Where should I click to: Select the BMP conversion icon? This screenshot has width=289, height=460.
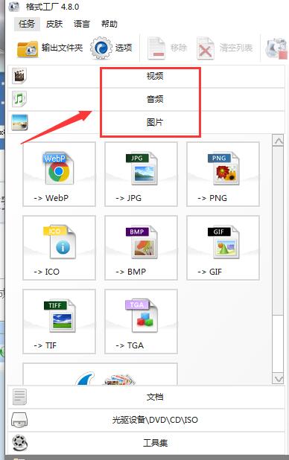tap(142, 242)
